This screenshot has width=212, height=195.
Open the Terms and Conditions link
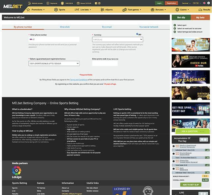click(79, 80)
